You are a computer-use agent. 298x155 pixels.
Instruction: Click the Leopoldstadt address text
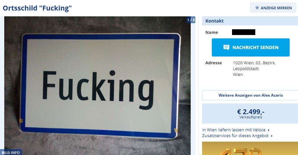[x=246, y=69]
